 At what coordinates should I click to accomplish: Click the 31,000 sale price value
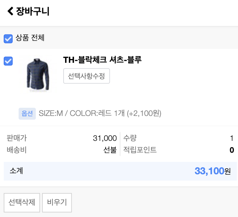coord(105,139)
